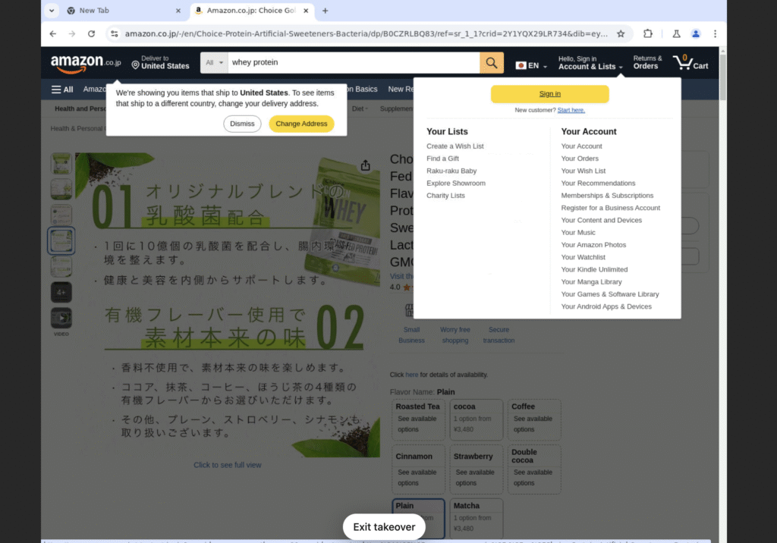777x543 pixels.
Task: Open the shopping cart icon
Action: (x=690, y=63)
